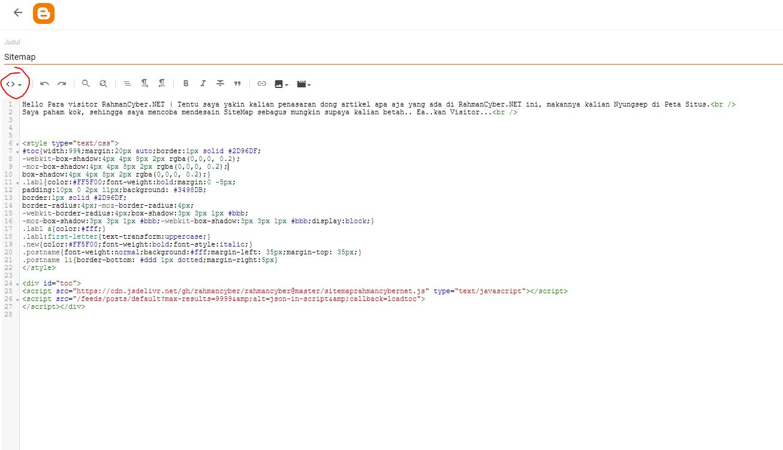
Task: Click the closing '</style>' tag
Action: click(x=39, y=268)
